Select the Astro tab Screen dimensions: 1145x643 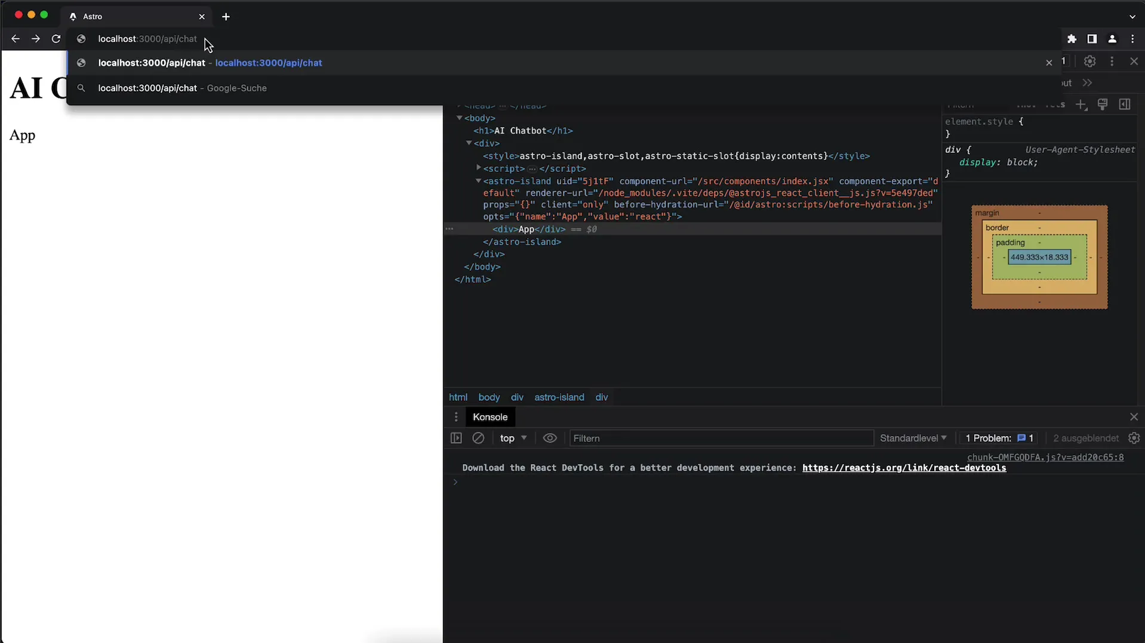coord(137,17)
